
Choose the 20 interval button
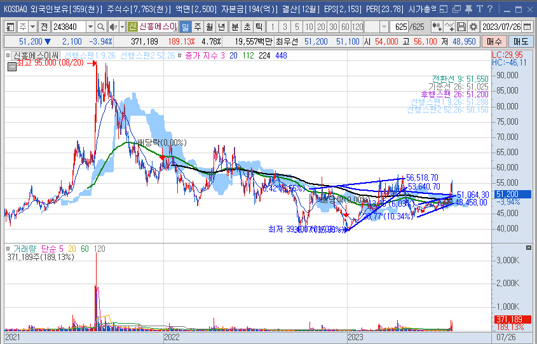[x=321, y=26]
